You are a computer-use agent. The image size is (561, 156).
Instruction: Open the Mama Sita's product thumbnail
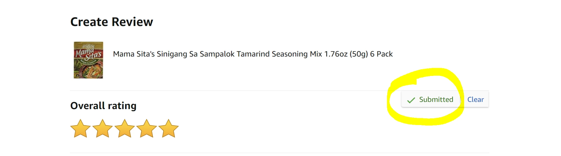[x=88, y=60]
